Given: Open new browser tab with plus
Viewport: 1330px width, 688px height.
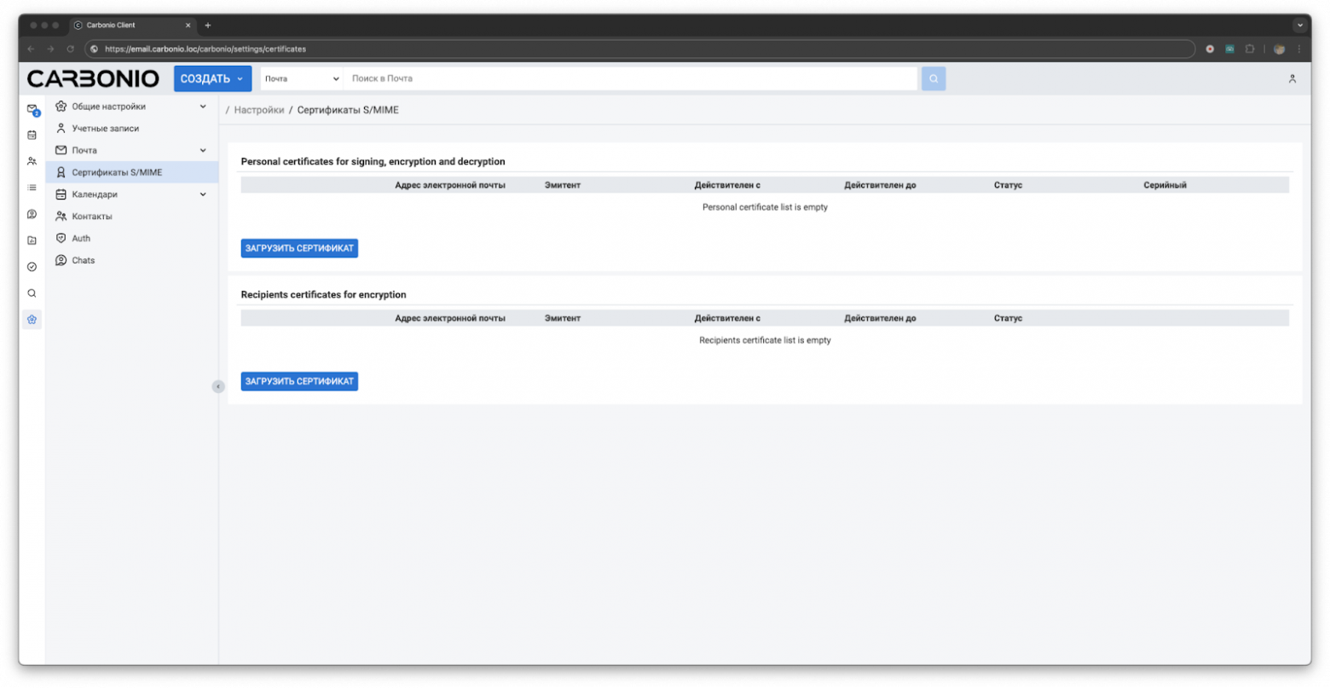Looking at the screenshot, I should [x=207, y=26].
